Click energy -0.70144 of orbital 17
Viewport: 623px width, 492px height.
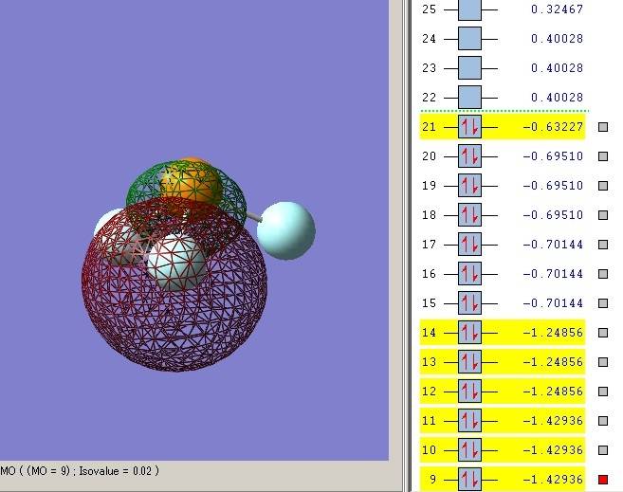pyautogui.click(x=553, y=245)
